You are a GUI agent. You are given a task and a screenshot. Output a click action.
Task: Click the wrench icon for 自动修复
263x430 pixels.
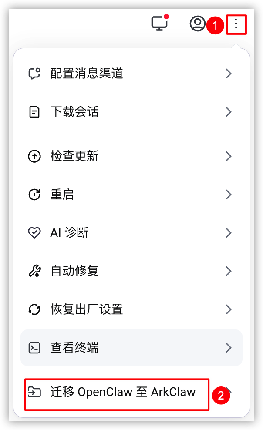click(x=34, y=271)
